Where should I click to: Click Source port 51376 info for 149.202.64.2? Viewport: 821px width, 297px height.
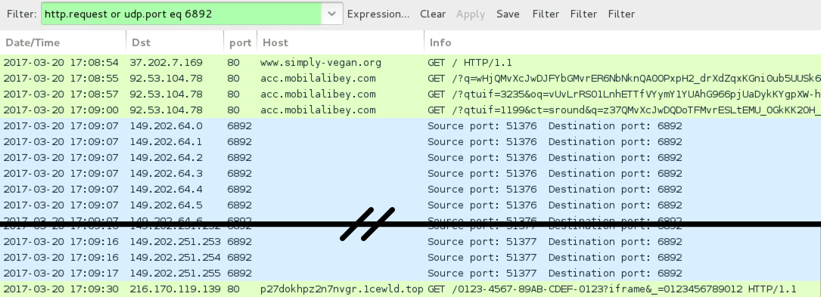555,157
